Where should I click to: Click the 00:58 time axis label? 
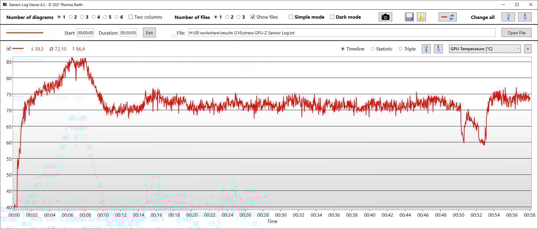click(x=530, y=215)
